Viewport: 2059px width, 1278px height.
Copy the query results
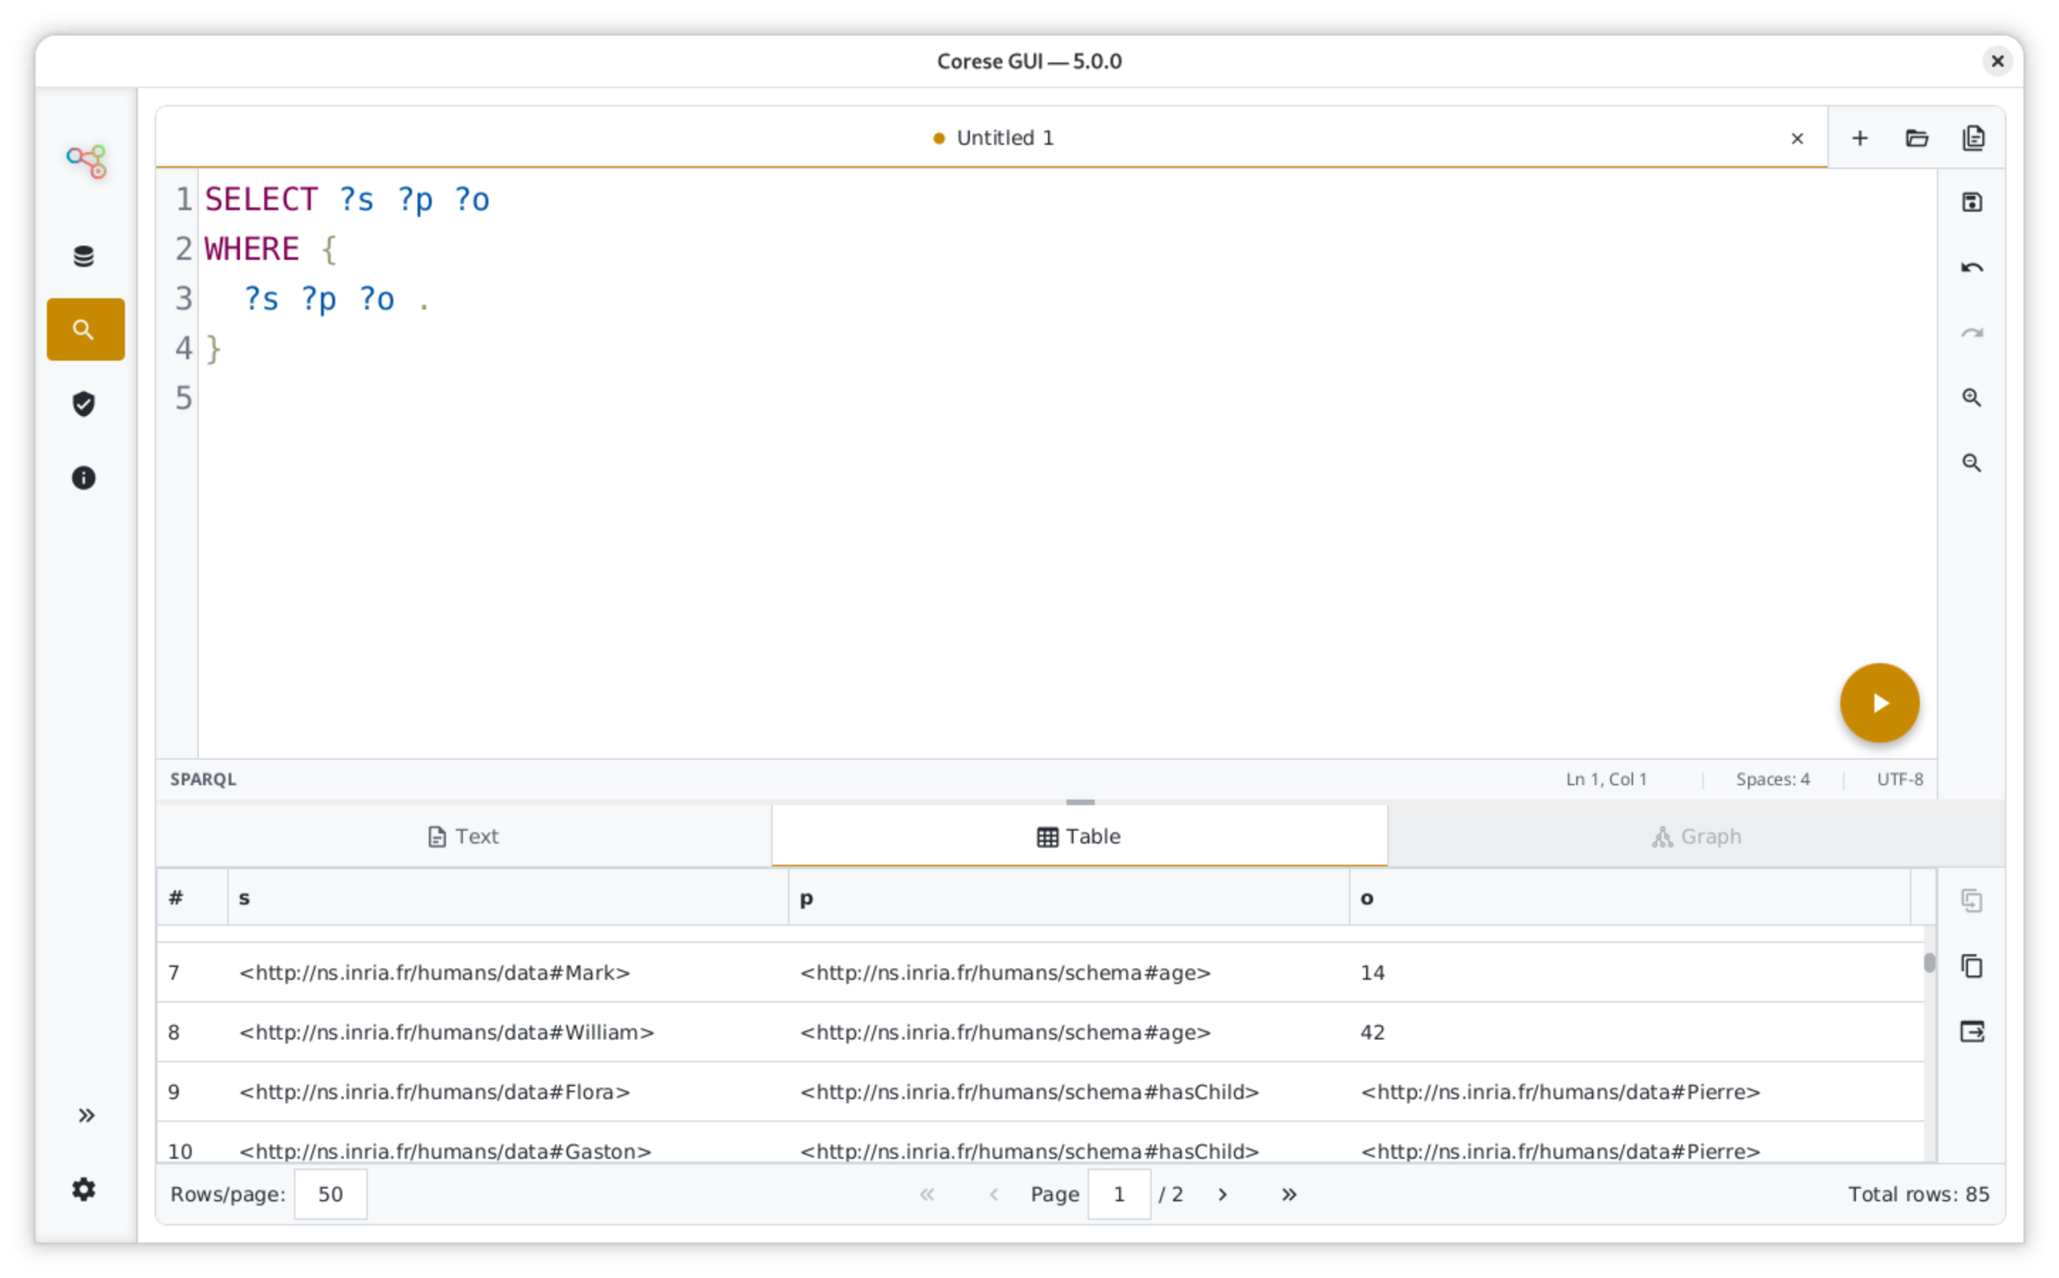click(x=1973, y=966)
